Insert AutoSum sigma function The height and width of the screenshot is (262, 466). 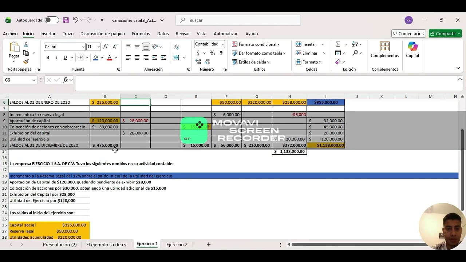[338, 44]
